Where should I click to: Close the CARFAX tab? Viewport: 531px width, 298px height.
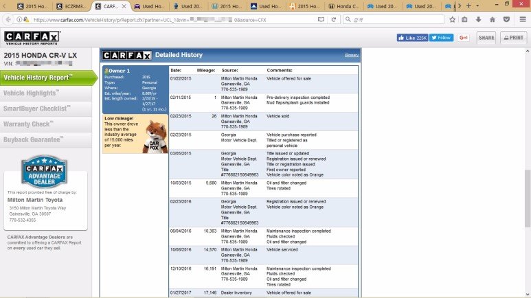pos(124,6)
